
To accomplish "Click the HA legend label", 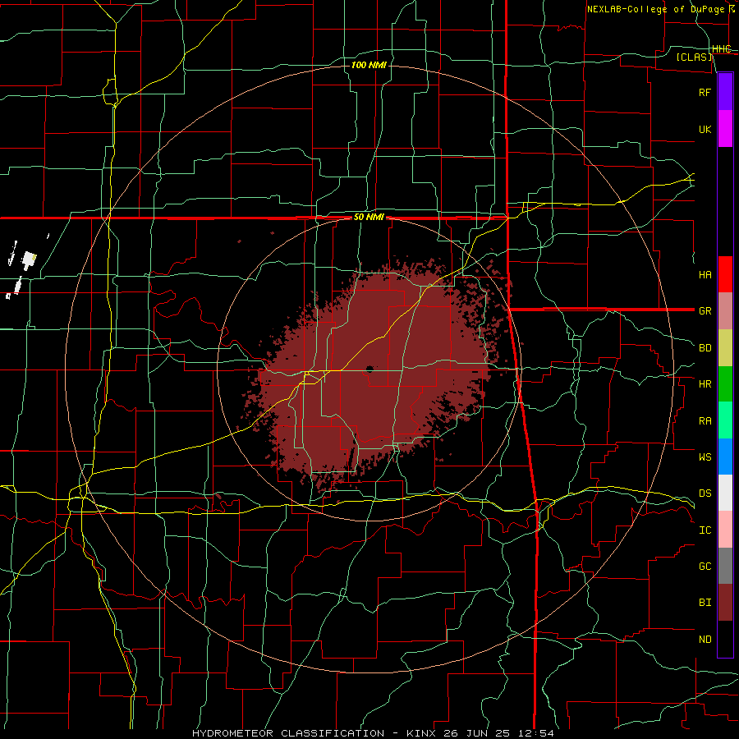I will [x=705, y=274].
